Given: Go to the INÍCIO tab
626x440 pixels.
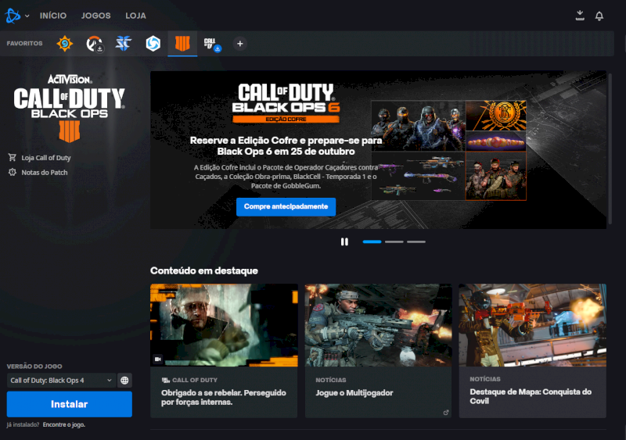Looking at the screenshot, I should [53, 16].
